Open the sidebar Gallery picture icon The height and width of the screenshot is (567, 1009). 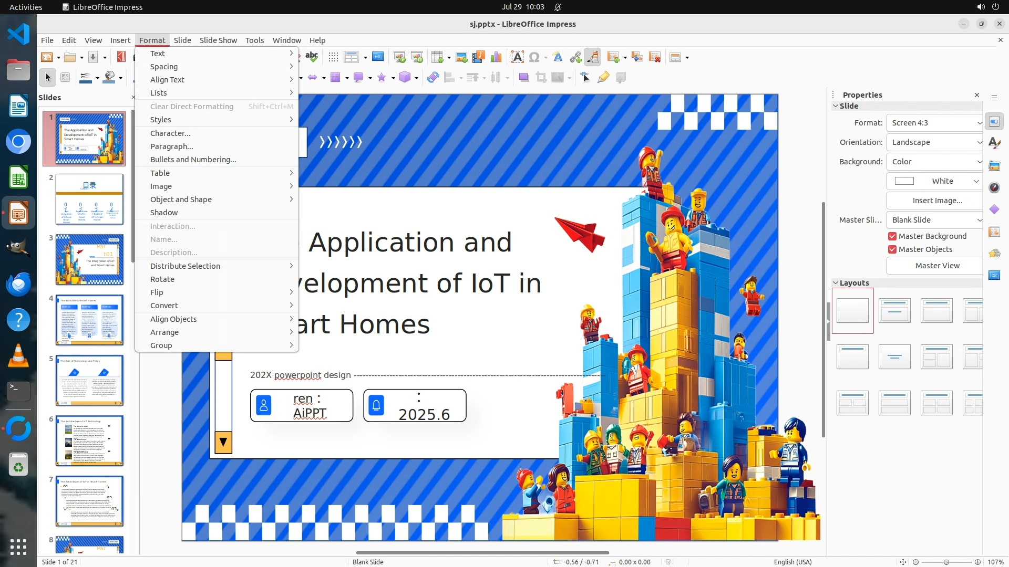pos(994,165)
